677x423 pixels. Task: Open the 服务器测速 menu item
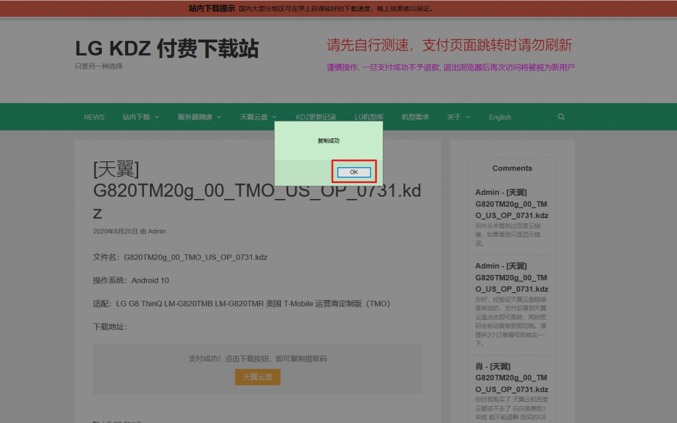(x=195, y=117)
